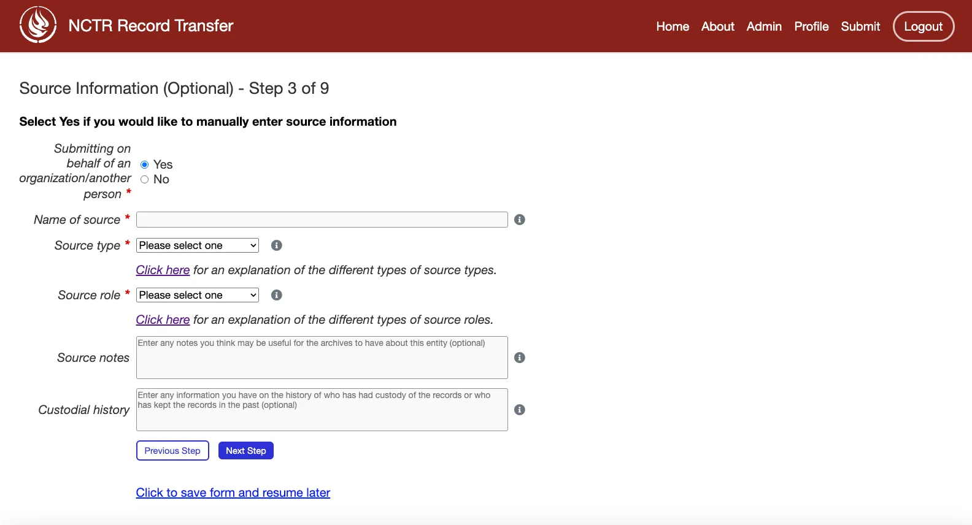Click the 'Source role' label

pyautogui.click(x=89, y=295)
